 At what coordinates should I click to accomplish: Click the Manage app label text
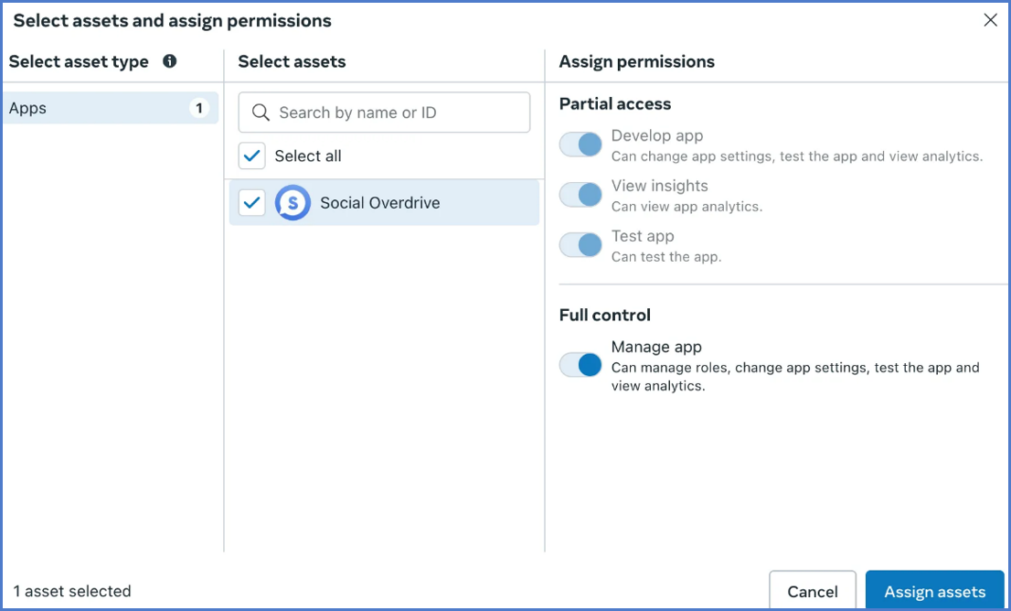click(x=656, y=347)
